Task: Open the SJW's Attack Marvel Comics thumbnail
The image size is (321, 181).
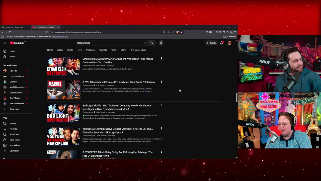Action: click(63, 90)
